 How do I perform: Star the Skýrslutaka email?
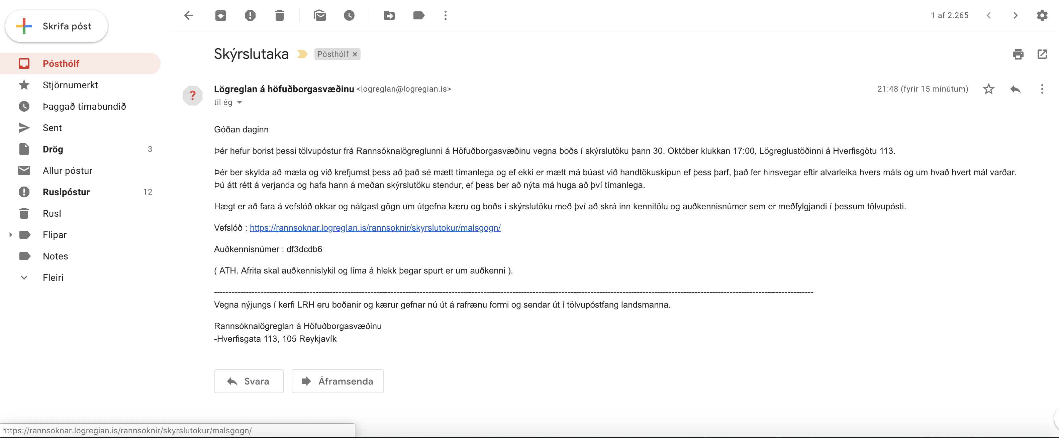tap(989, 89)
